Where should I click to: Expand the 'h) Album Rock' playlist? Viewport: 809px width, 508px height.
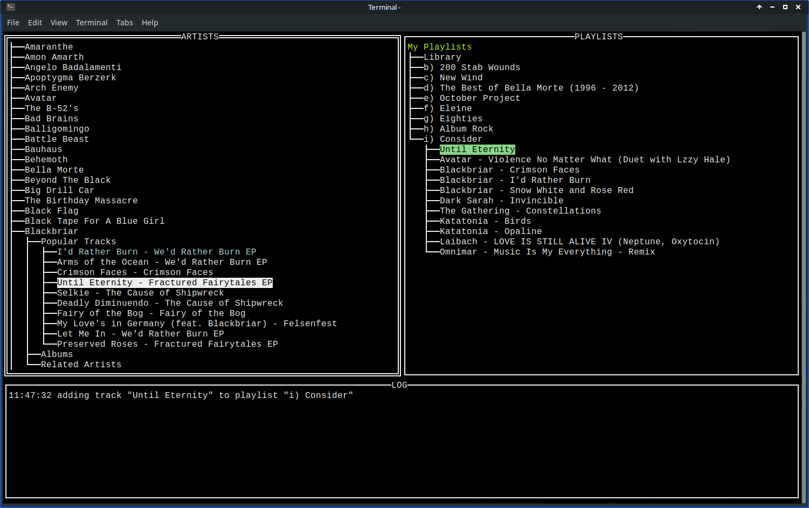pyautogui.click(x=458, y=129)
